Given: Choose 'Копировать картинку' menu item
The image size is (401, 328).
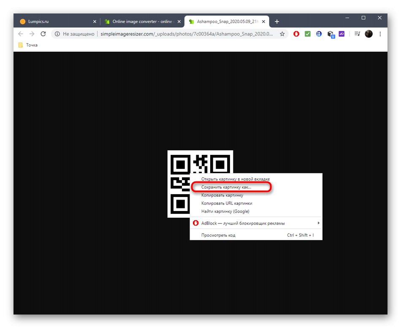Looking at the screenshot, I should tap(256, 195).
